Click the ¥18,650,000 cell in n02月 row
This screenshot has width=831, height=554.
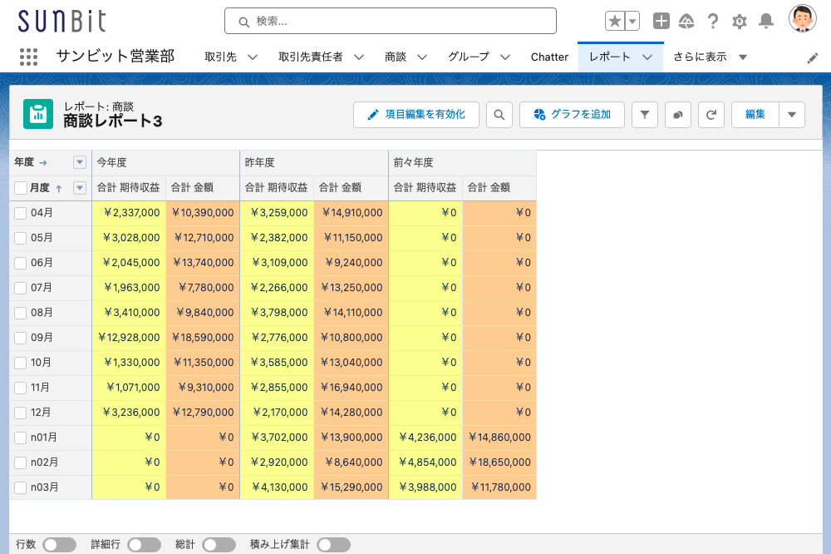click(x=499, y=462)
